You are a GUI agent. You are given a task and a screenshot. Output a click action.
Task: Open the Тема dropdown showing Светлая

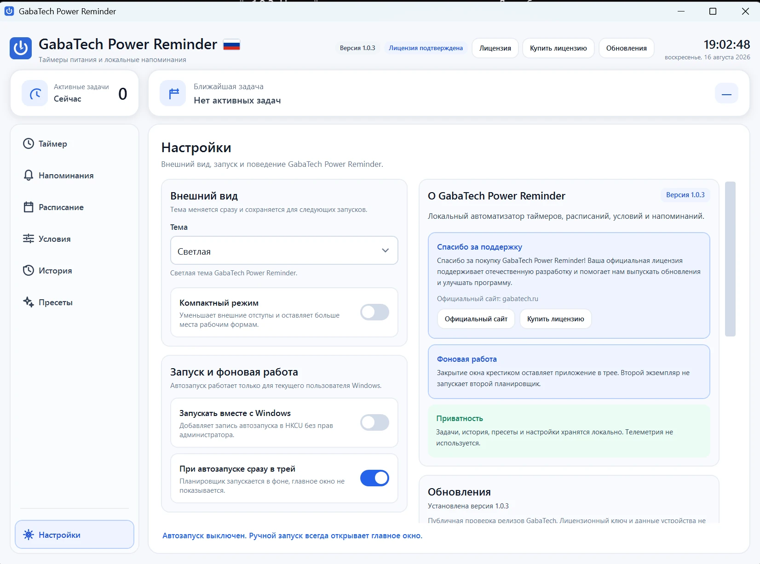284,251
